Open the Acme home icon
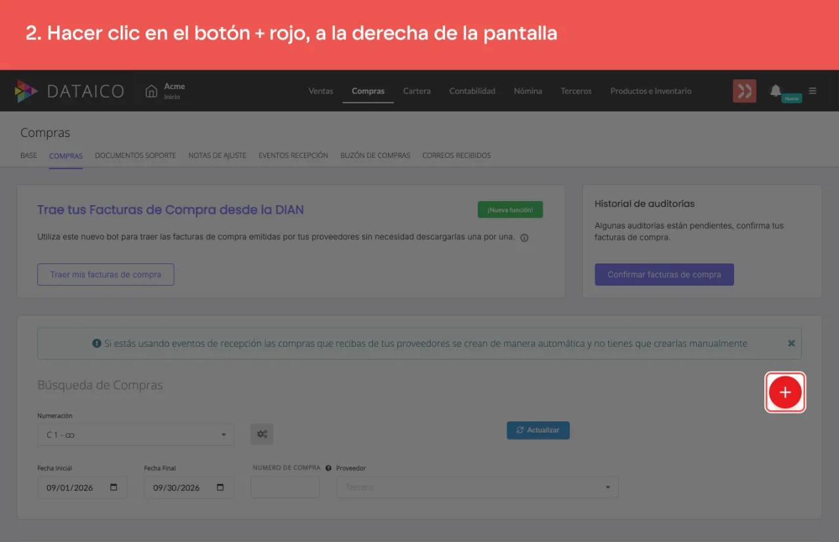The width and height of the screenshot is (839, 542). tap(151, 91)
